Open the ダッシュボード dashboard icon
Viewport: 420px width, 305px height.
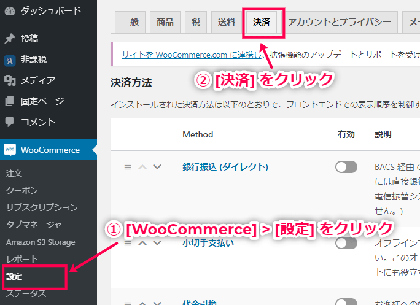click(x=10, y=11)
